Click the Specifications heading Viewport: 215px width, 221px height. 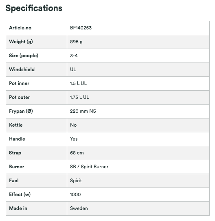pyautogui.click(x=34, y=8)
